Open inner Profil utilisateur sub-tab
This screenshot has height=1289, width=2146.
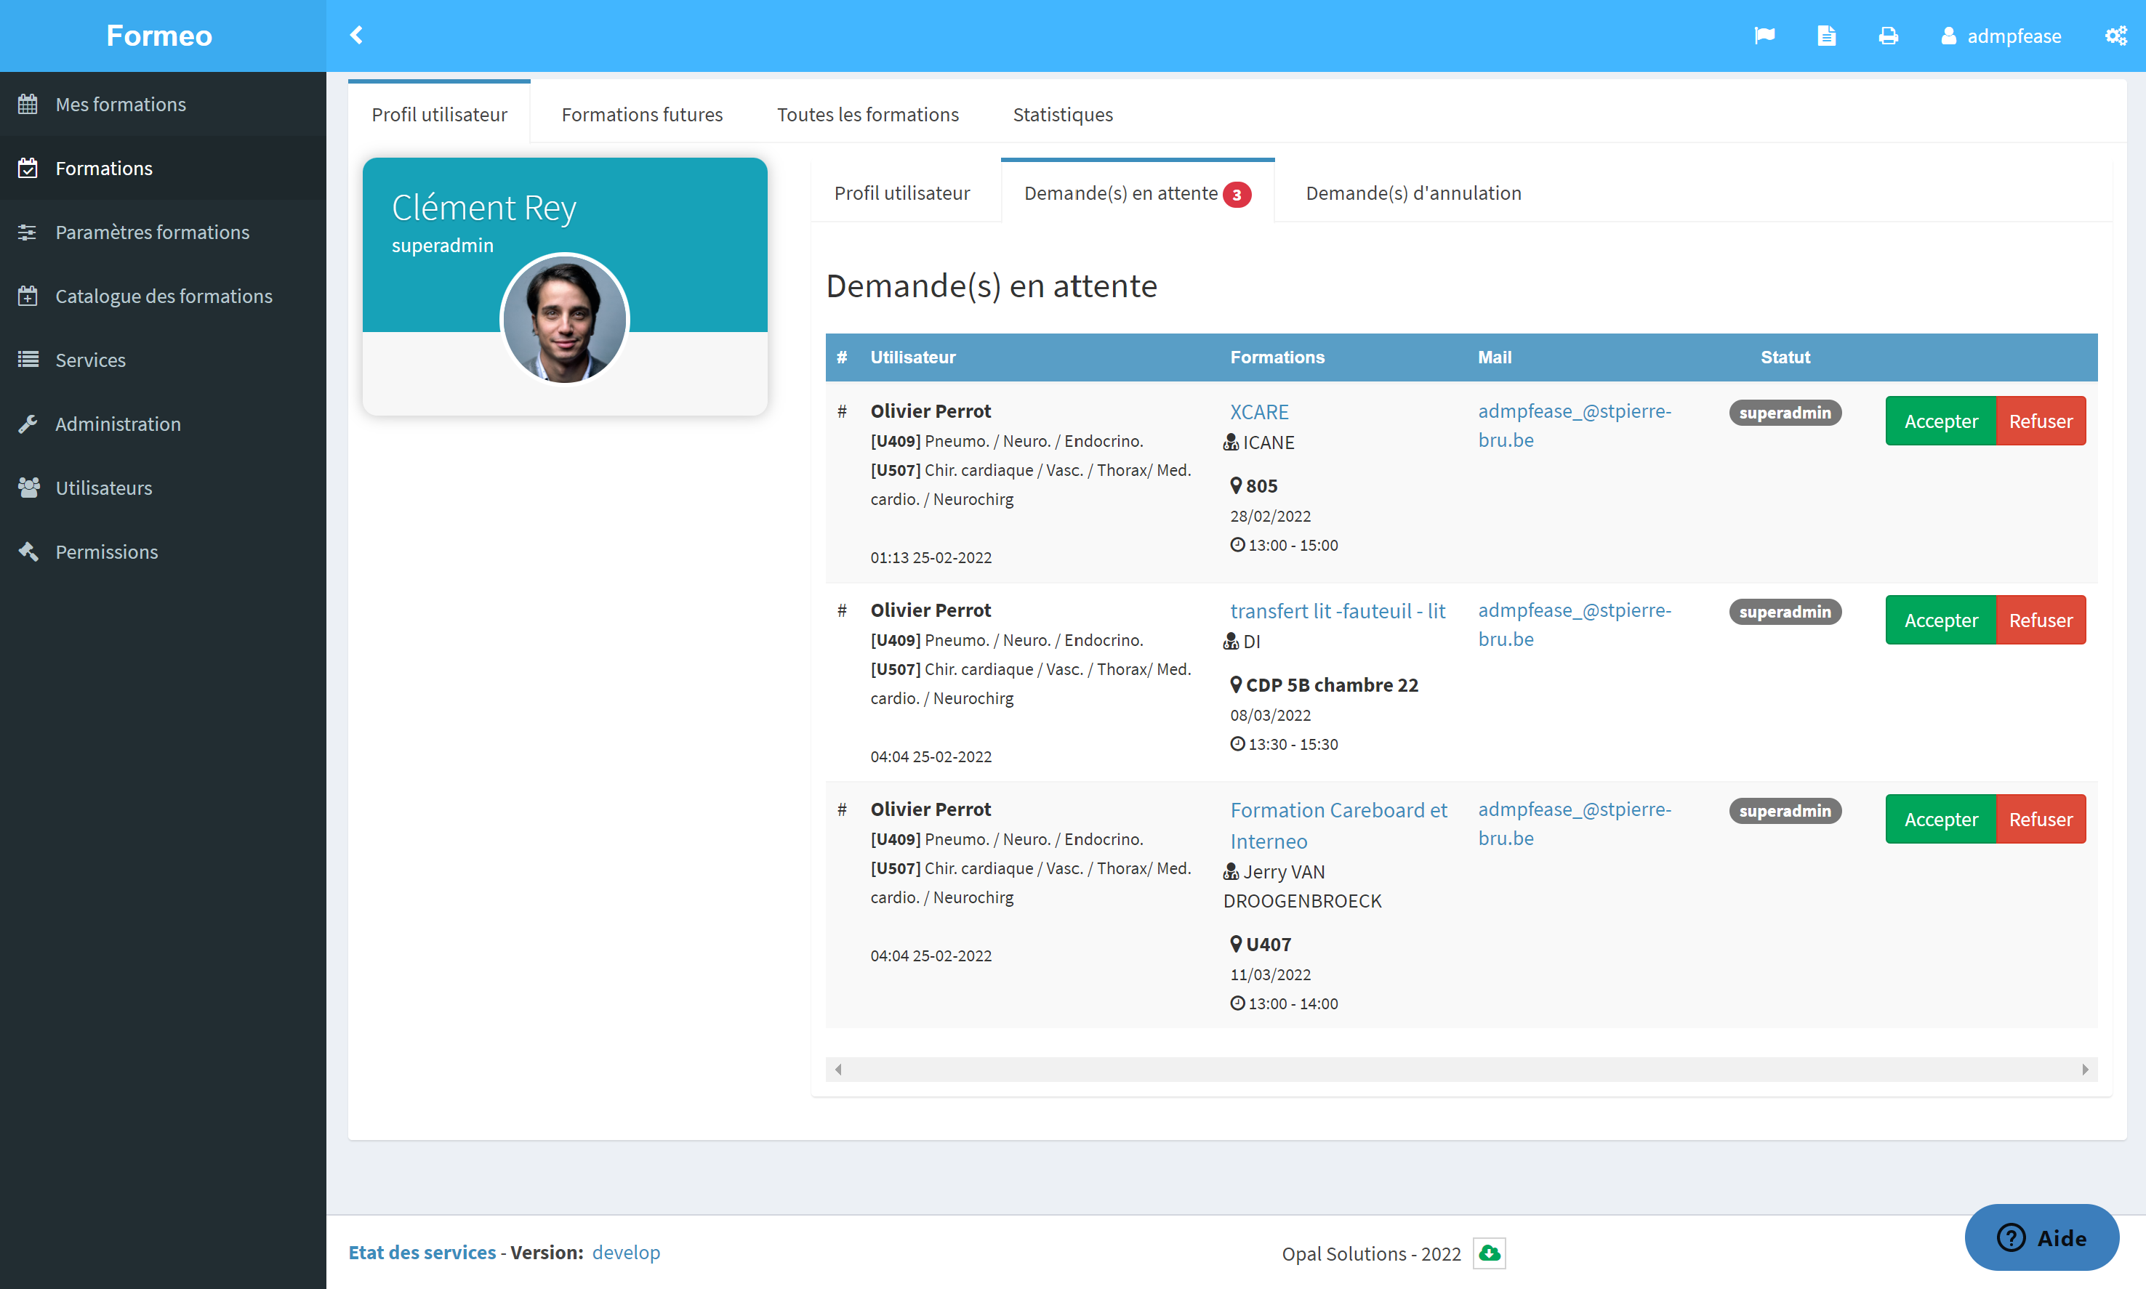(902, 193)
